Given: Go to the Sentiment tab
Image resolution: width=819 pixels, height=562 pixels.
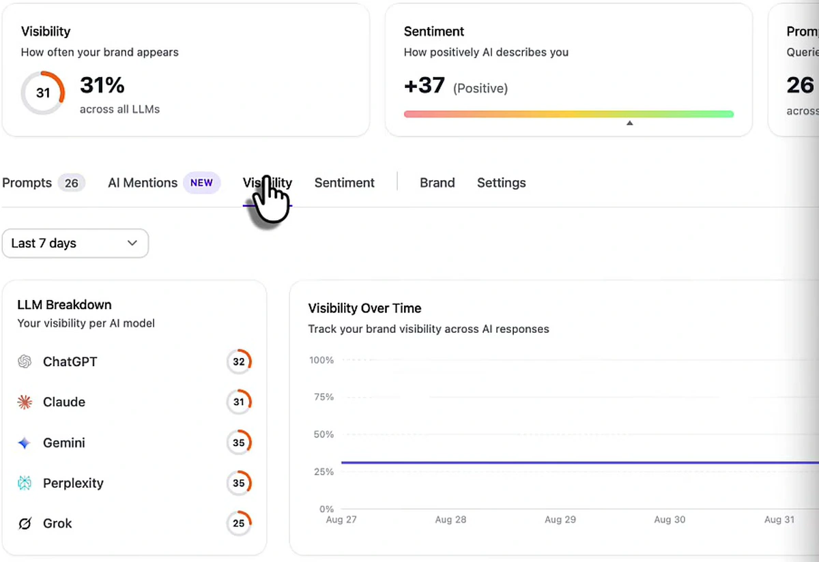Looking at the screenshot, I should tap(345, 183).
